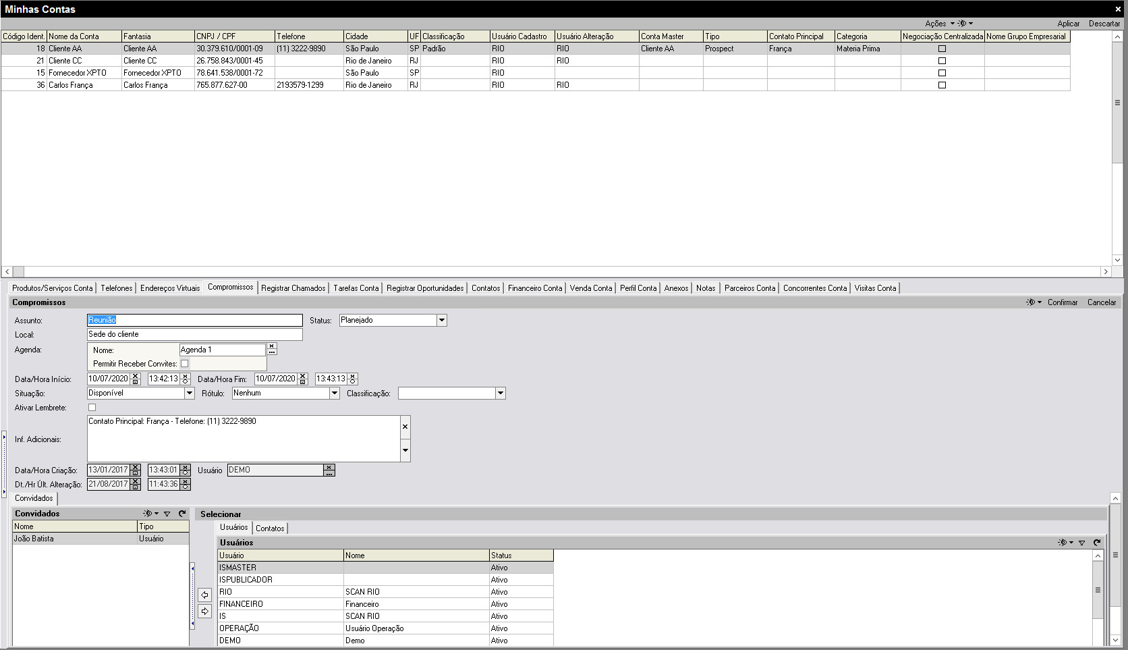Screen dimensions: 1128x650
Task: Open the Rótulo dropdown list
Action: point(334,394)
